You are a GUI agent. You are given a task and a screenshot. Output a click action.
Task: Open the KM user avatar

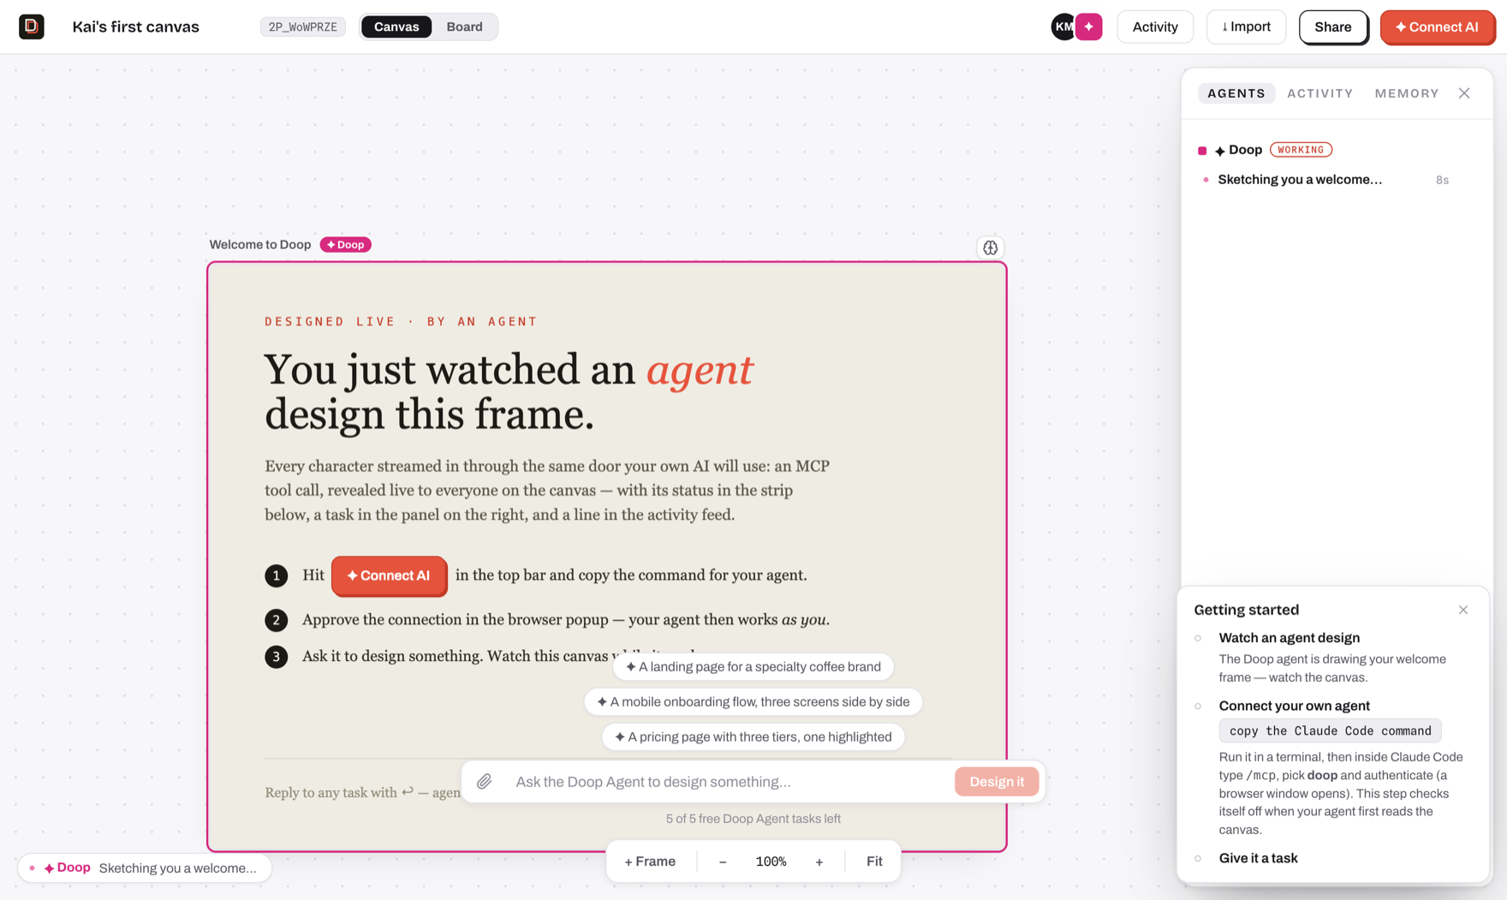click(1063, 27)
